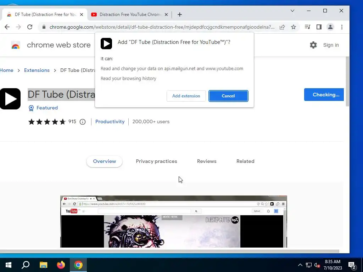Viewport: 363px width, 272px height.
Task: Click the extension screenshot preview
Action: coord(174,222)
